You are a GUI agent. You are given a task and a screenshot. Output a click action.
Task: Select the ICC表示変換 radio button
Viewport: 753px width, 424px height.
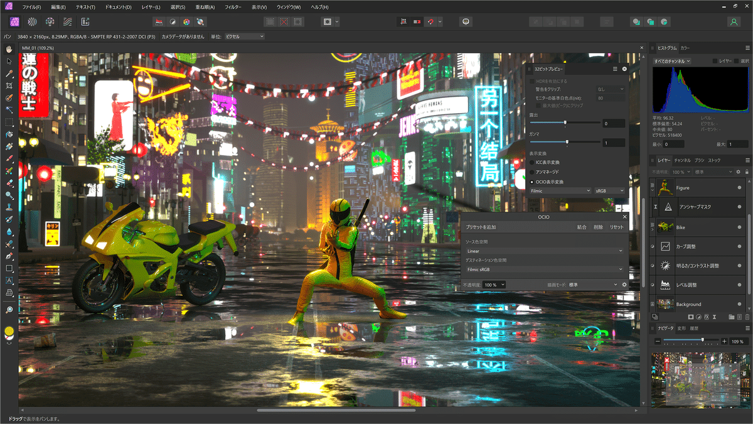(532, 161)
